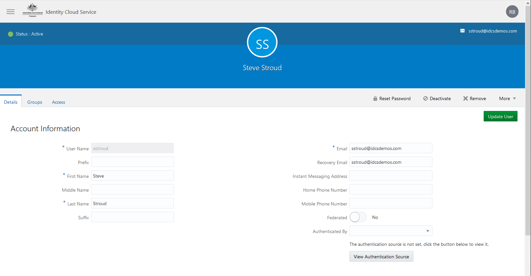Click the green Active status indicator

(11, 34)
